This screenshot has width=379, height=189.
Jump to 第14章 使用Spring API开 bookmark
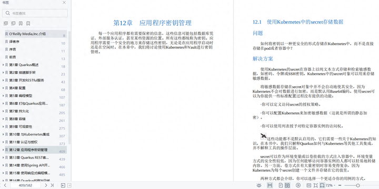tap(29, 165)
